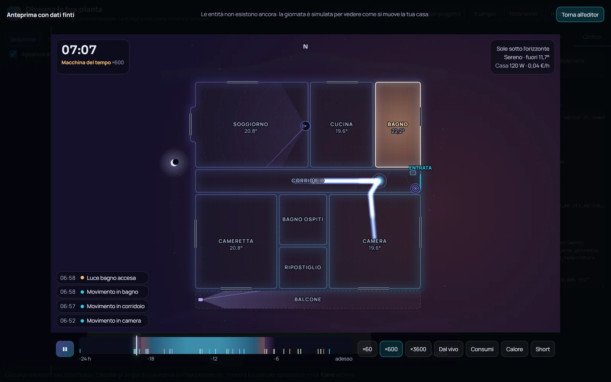611x382 pixels.
Task: Click the Corridoio label
Action: [x=308, y=181]
